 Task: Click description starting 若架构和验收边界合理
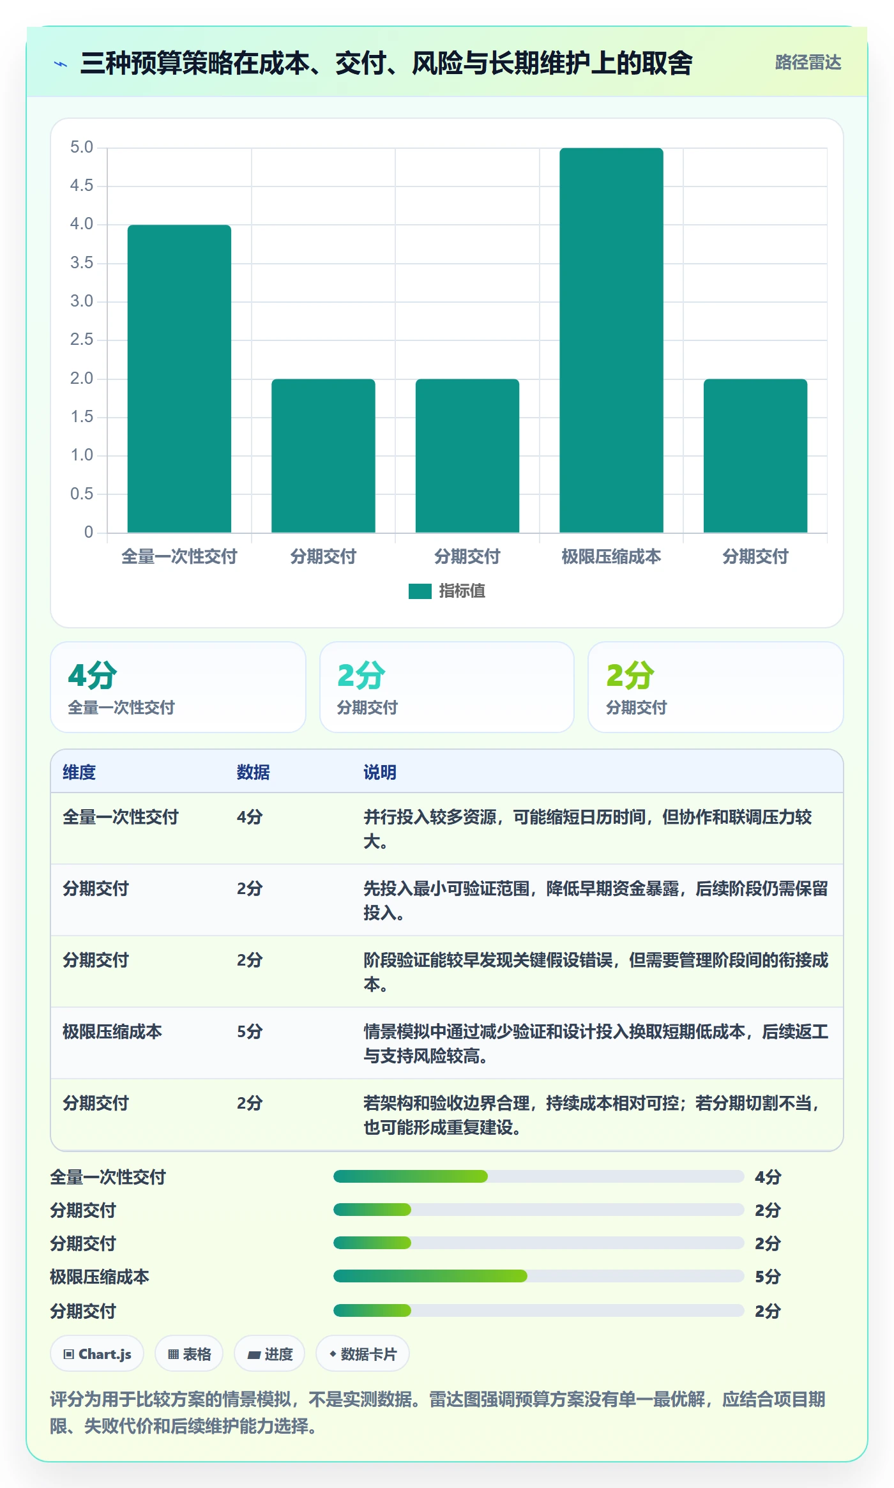[593, 1115]
